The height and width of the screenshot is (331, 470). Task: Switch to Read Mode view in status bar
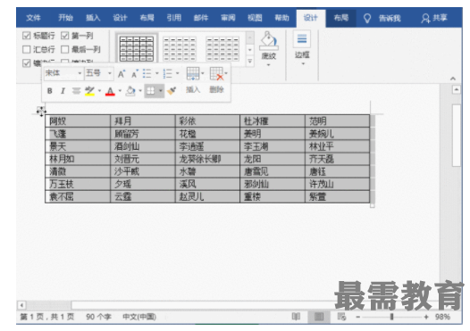(296, 317)
